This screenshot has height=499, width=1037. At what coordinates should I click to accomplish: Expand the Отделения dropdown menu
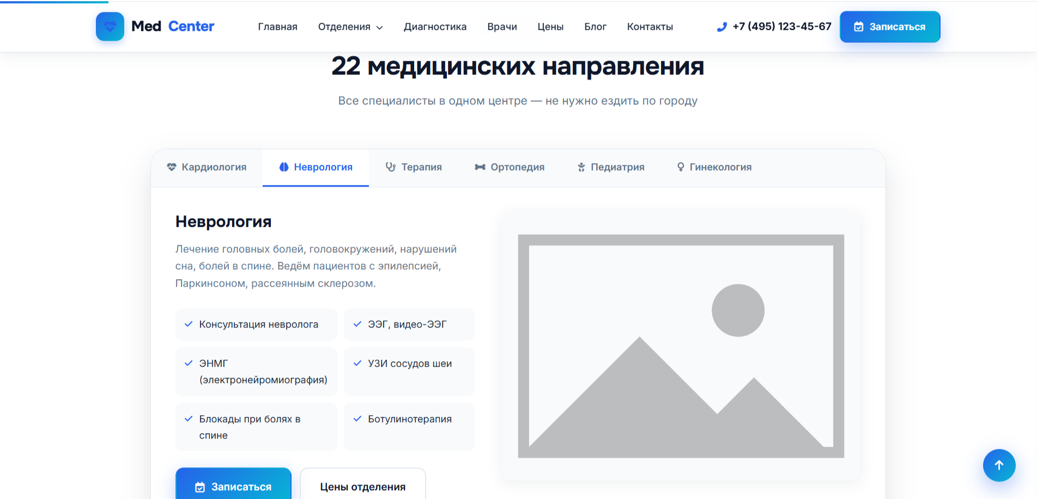coord(350,27)
